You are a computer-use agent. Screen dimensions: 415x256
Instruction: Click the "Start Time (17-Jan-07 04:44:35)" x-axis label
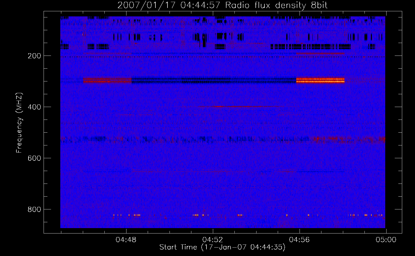point(222,247)
